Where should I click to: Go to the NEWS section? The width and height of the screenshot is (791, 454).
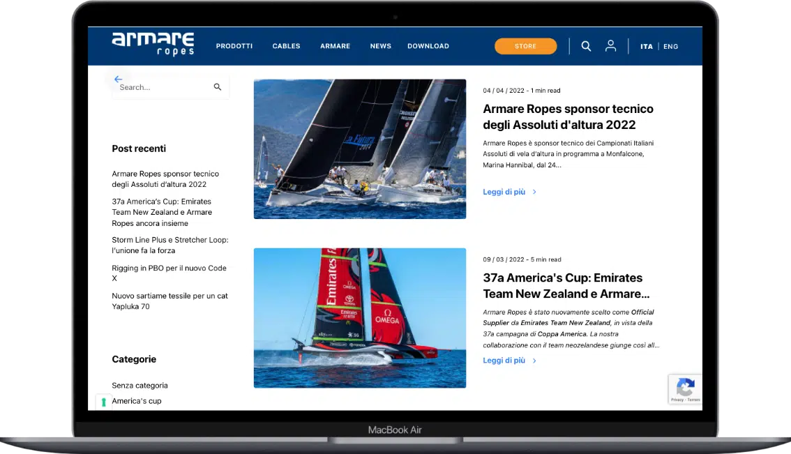(380, 46)
